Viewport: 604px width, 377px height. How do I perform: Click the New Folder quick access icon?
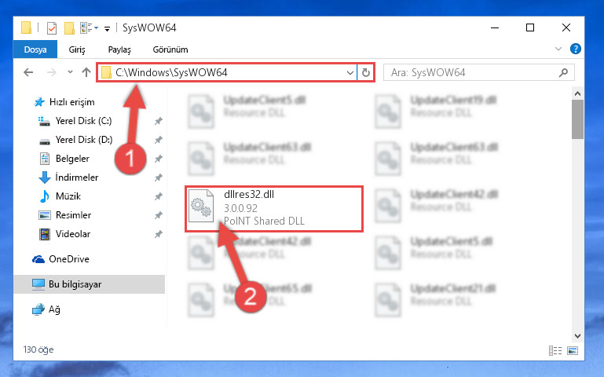69,28
